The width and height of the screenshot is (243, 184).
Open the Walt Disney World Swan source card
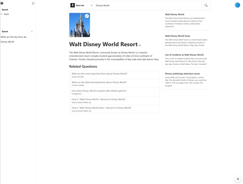pyautogui.click(x=186, y=41)
